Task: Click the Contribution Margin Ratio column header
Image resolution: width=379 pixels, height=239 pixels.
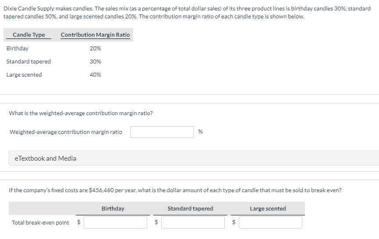Action: click(x=95, y=35)
